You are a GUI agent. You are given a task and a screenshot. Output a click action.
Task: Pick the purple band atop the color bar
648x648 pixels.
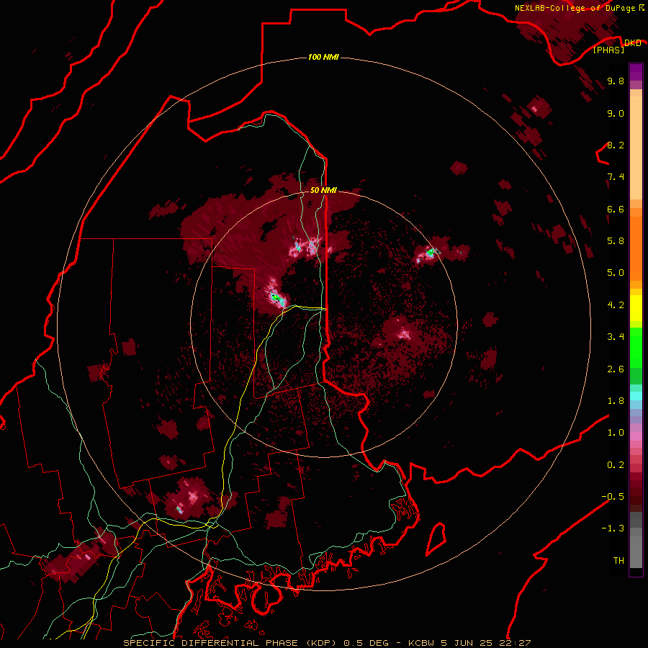[636, 72]
